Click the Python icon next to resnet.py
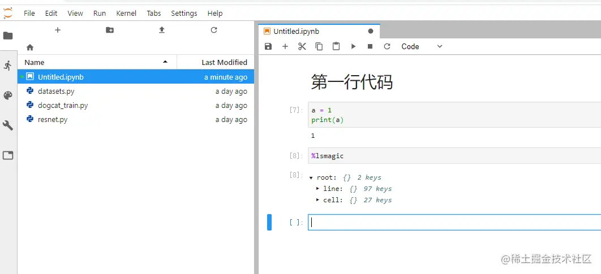Viewport: 601px width, 274px height. (30, 119)
